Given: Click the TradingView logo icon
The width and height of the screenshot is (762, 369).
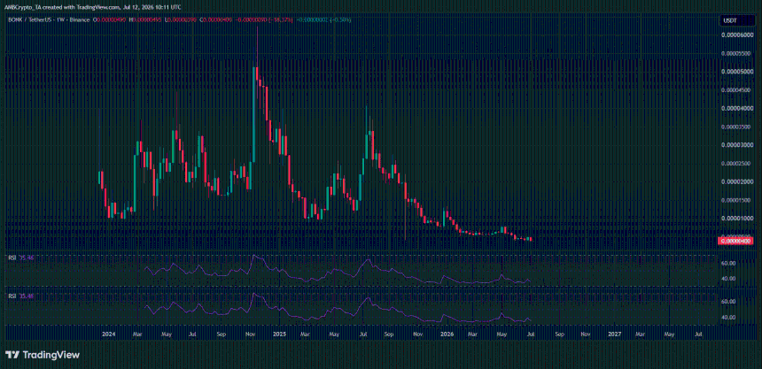Looking at the screenshot, I should click(x=12, y=355).
